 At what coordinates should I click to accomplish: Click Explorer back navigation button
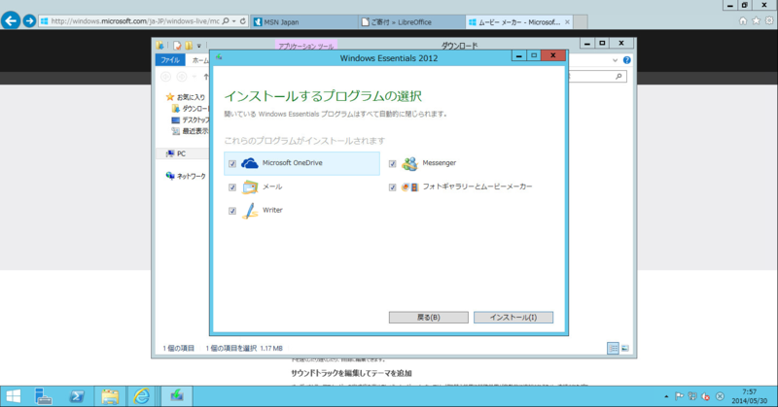[x=165, y=77]
